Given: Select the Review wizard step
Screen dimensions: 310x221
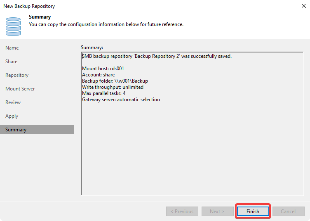Looking at the screenshot, I should tap(13, 102).
